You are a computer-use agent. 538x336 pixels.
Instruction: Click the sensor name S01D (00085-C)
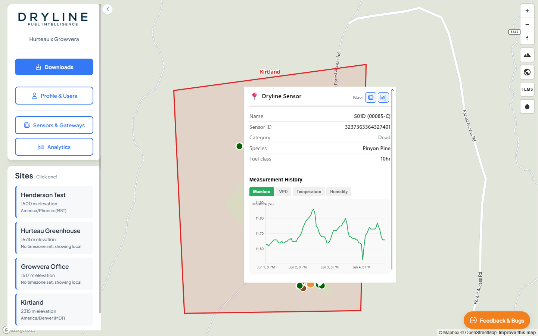click(x=372, y=116)
